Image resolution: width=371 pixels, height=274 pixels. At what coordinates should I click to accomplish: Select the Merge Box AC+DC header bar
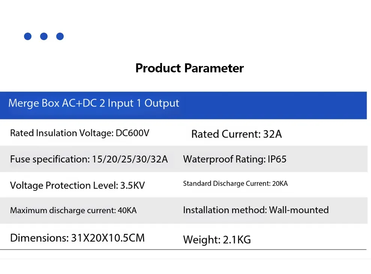183,105
